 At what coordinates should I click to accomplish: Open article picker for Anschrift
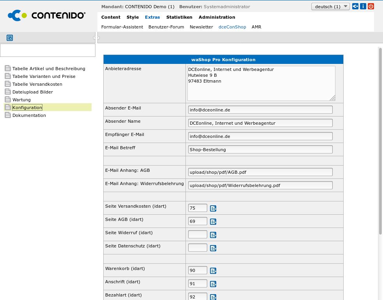(213, 284)
